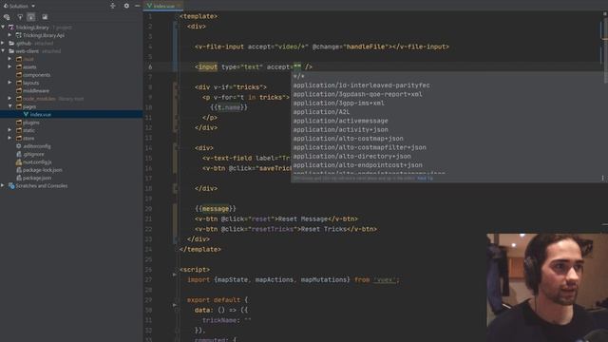Click the nuxt.config.js file icon

tap(19, 162)
